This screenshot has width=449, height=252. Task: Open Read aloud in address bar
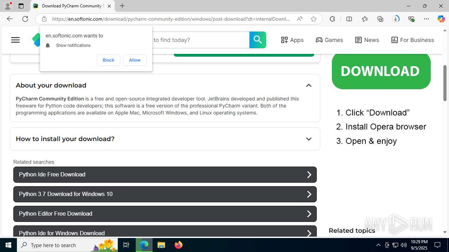300,19
